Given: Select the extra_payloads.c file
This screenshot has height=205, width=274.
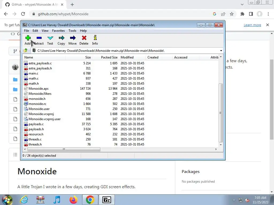Looking at the screenshot, I should pos(40,63).
